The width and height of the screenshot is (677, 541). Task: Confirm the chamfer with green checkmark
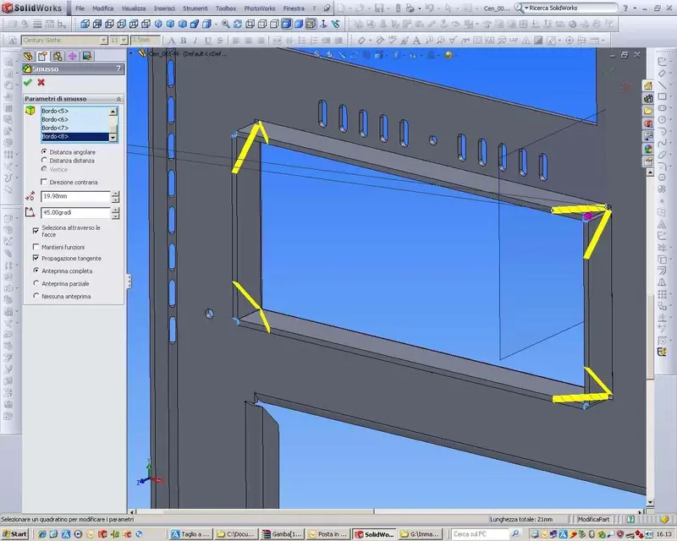tap(28, 82)
